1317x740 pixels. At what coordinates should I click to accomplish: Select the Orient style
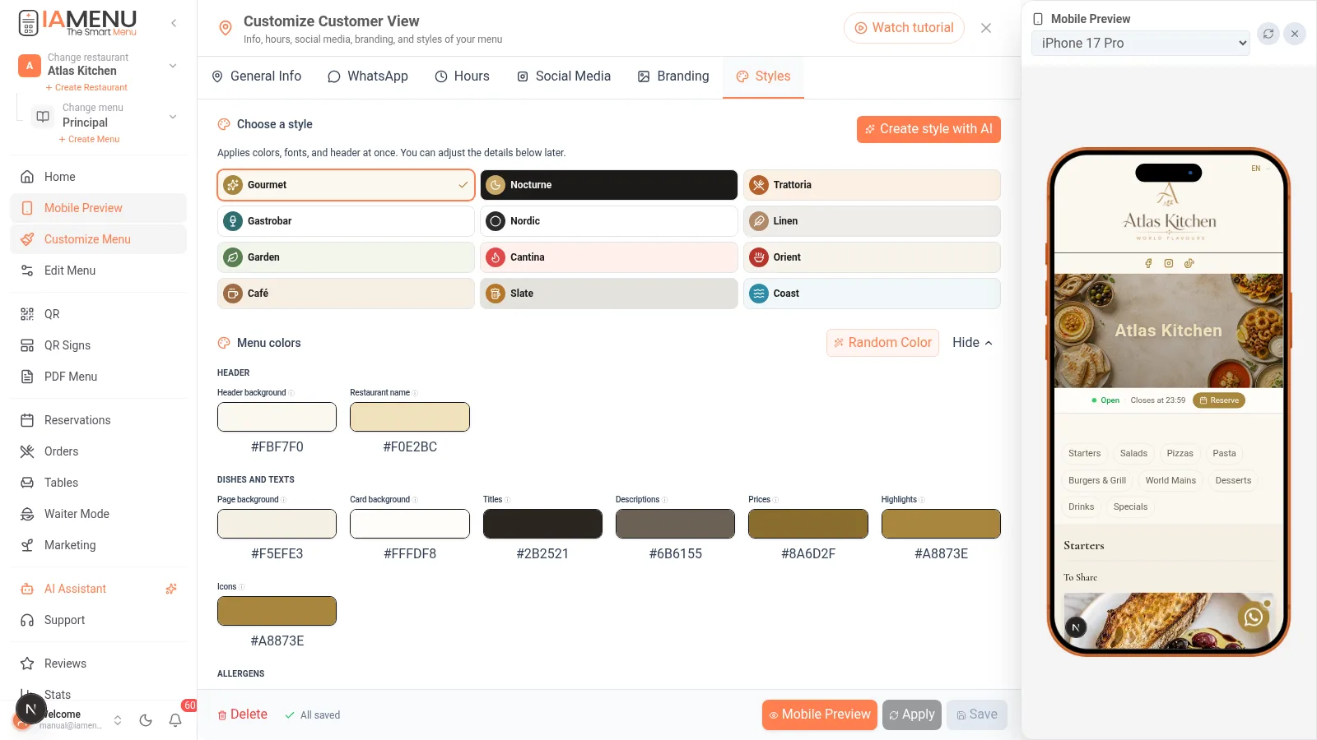click(872, 257)
